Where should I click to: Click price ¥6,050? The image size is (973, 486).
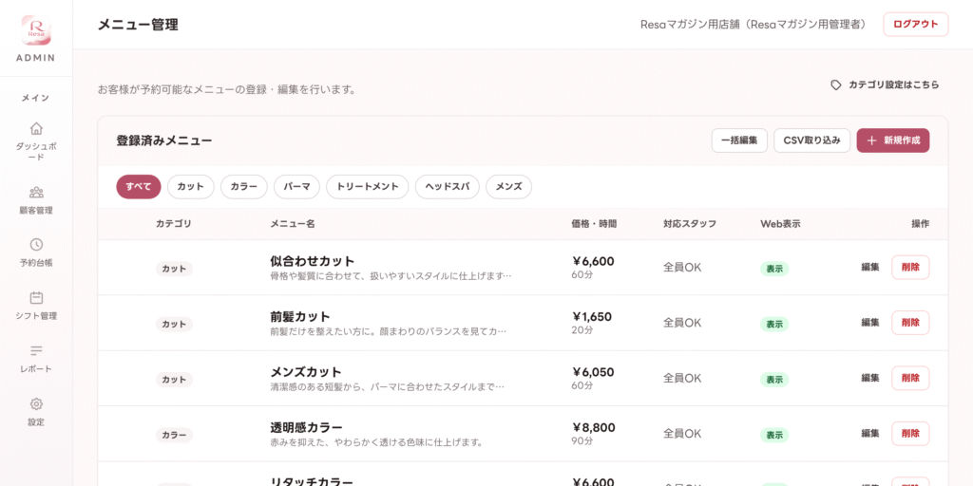pos(593,372)
